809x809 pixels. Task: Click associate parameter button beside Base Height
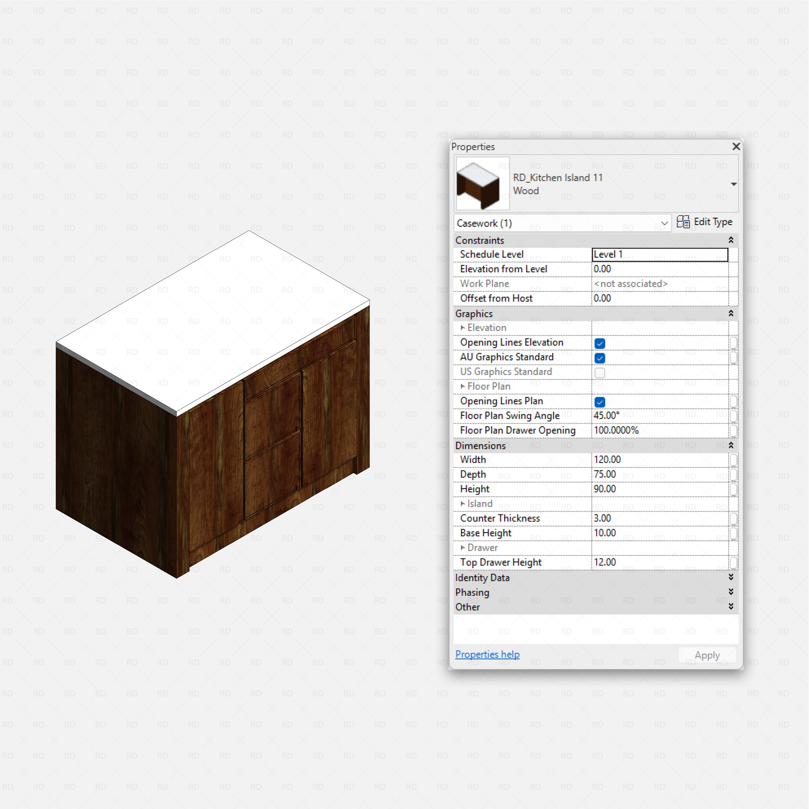pos(734,533)
